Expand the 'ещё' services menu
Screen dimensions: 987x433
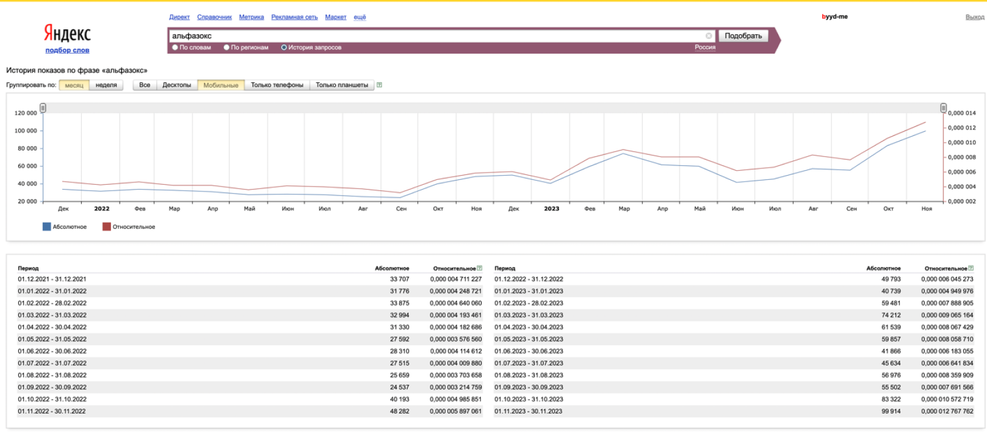tap(360, 17)
